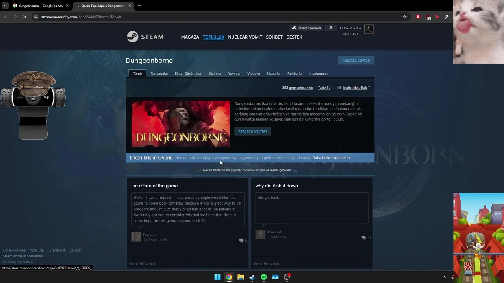
Task: Click the Steam'i Yükleyin install button
Action: click(307, 28)
